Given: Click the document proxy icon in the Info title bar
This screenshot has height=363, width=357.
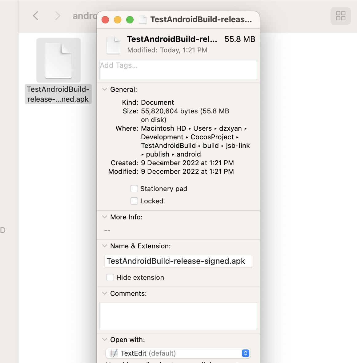Looking at the screenshot, I should [143, 19].
